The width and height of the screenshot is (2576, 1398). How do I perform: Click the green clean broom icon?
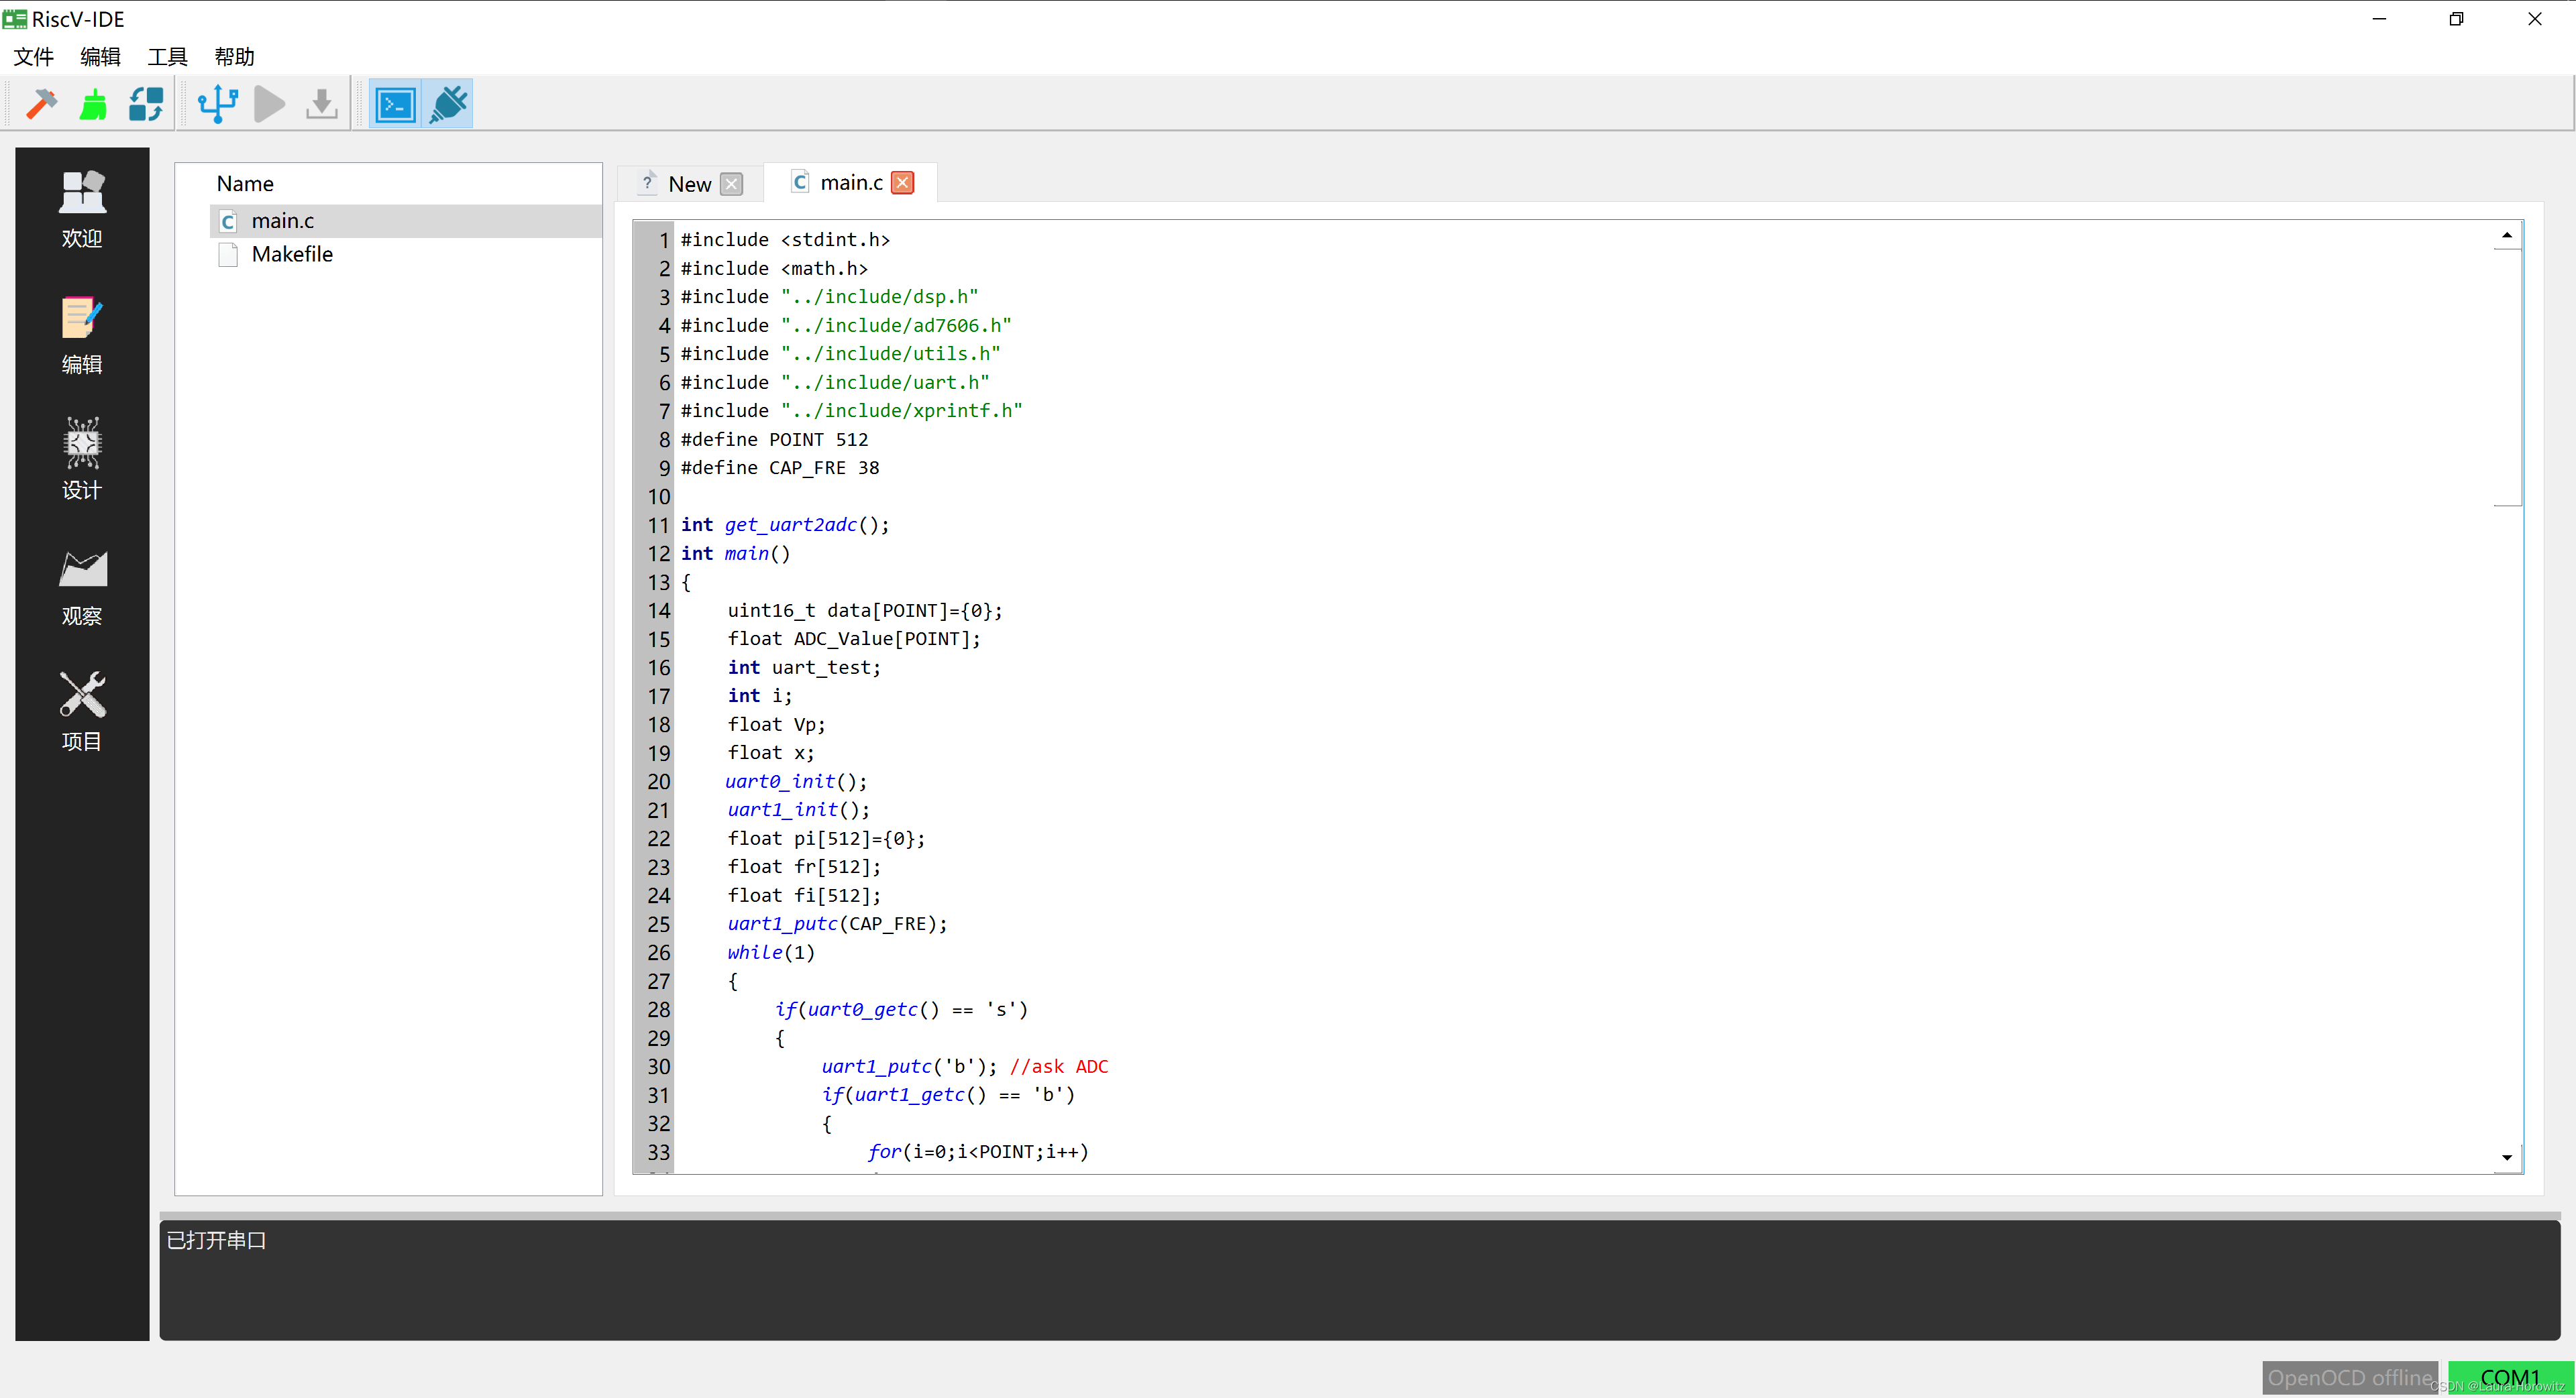pyautogui.click(x=93, y=104)
